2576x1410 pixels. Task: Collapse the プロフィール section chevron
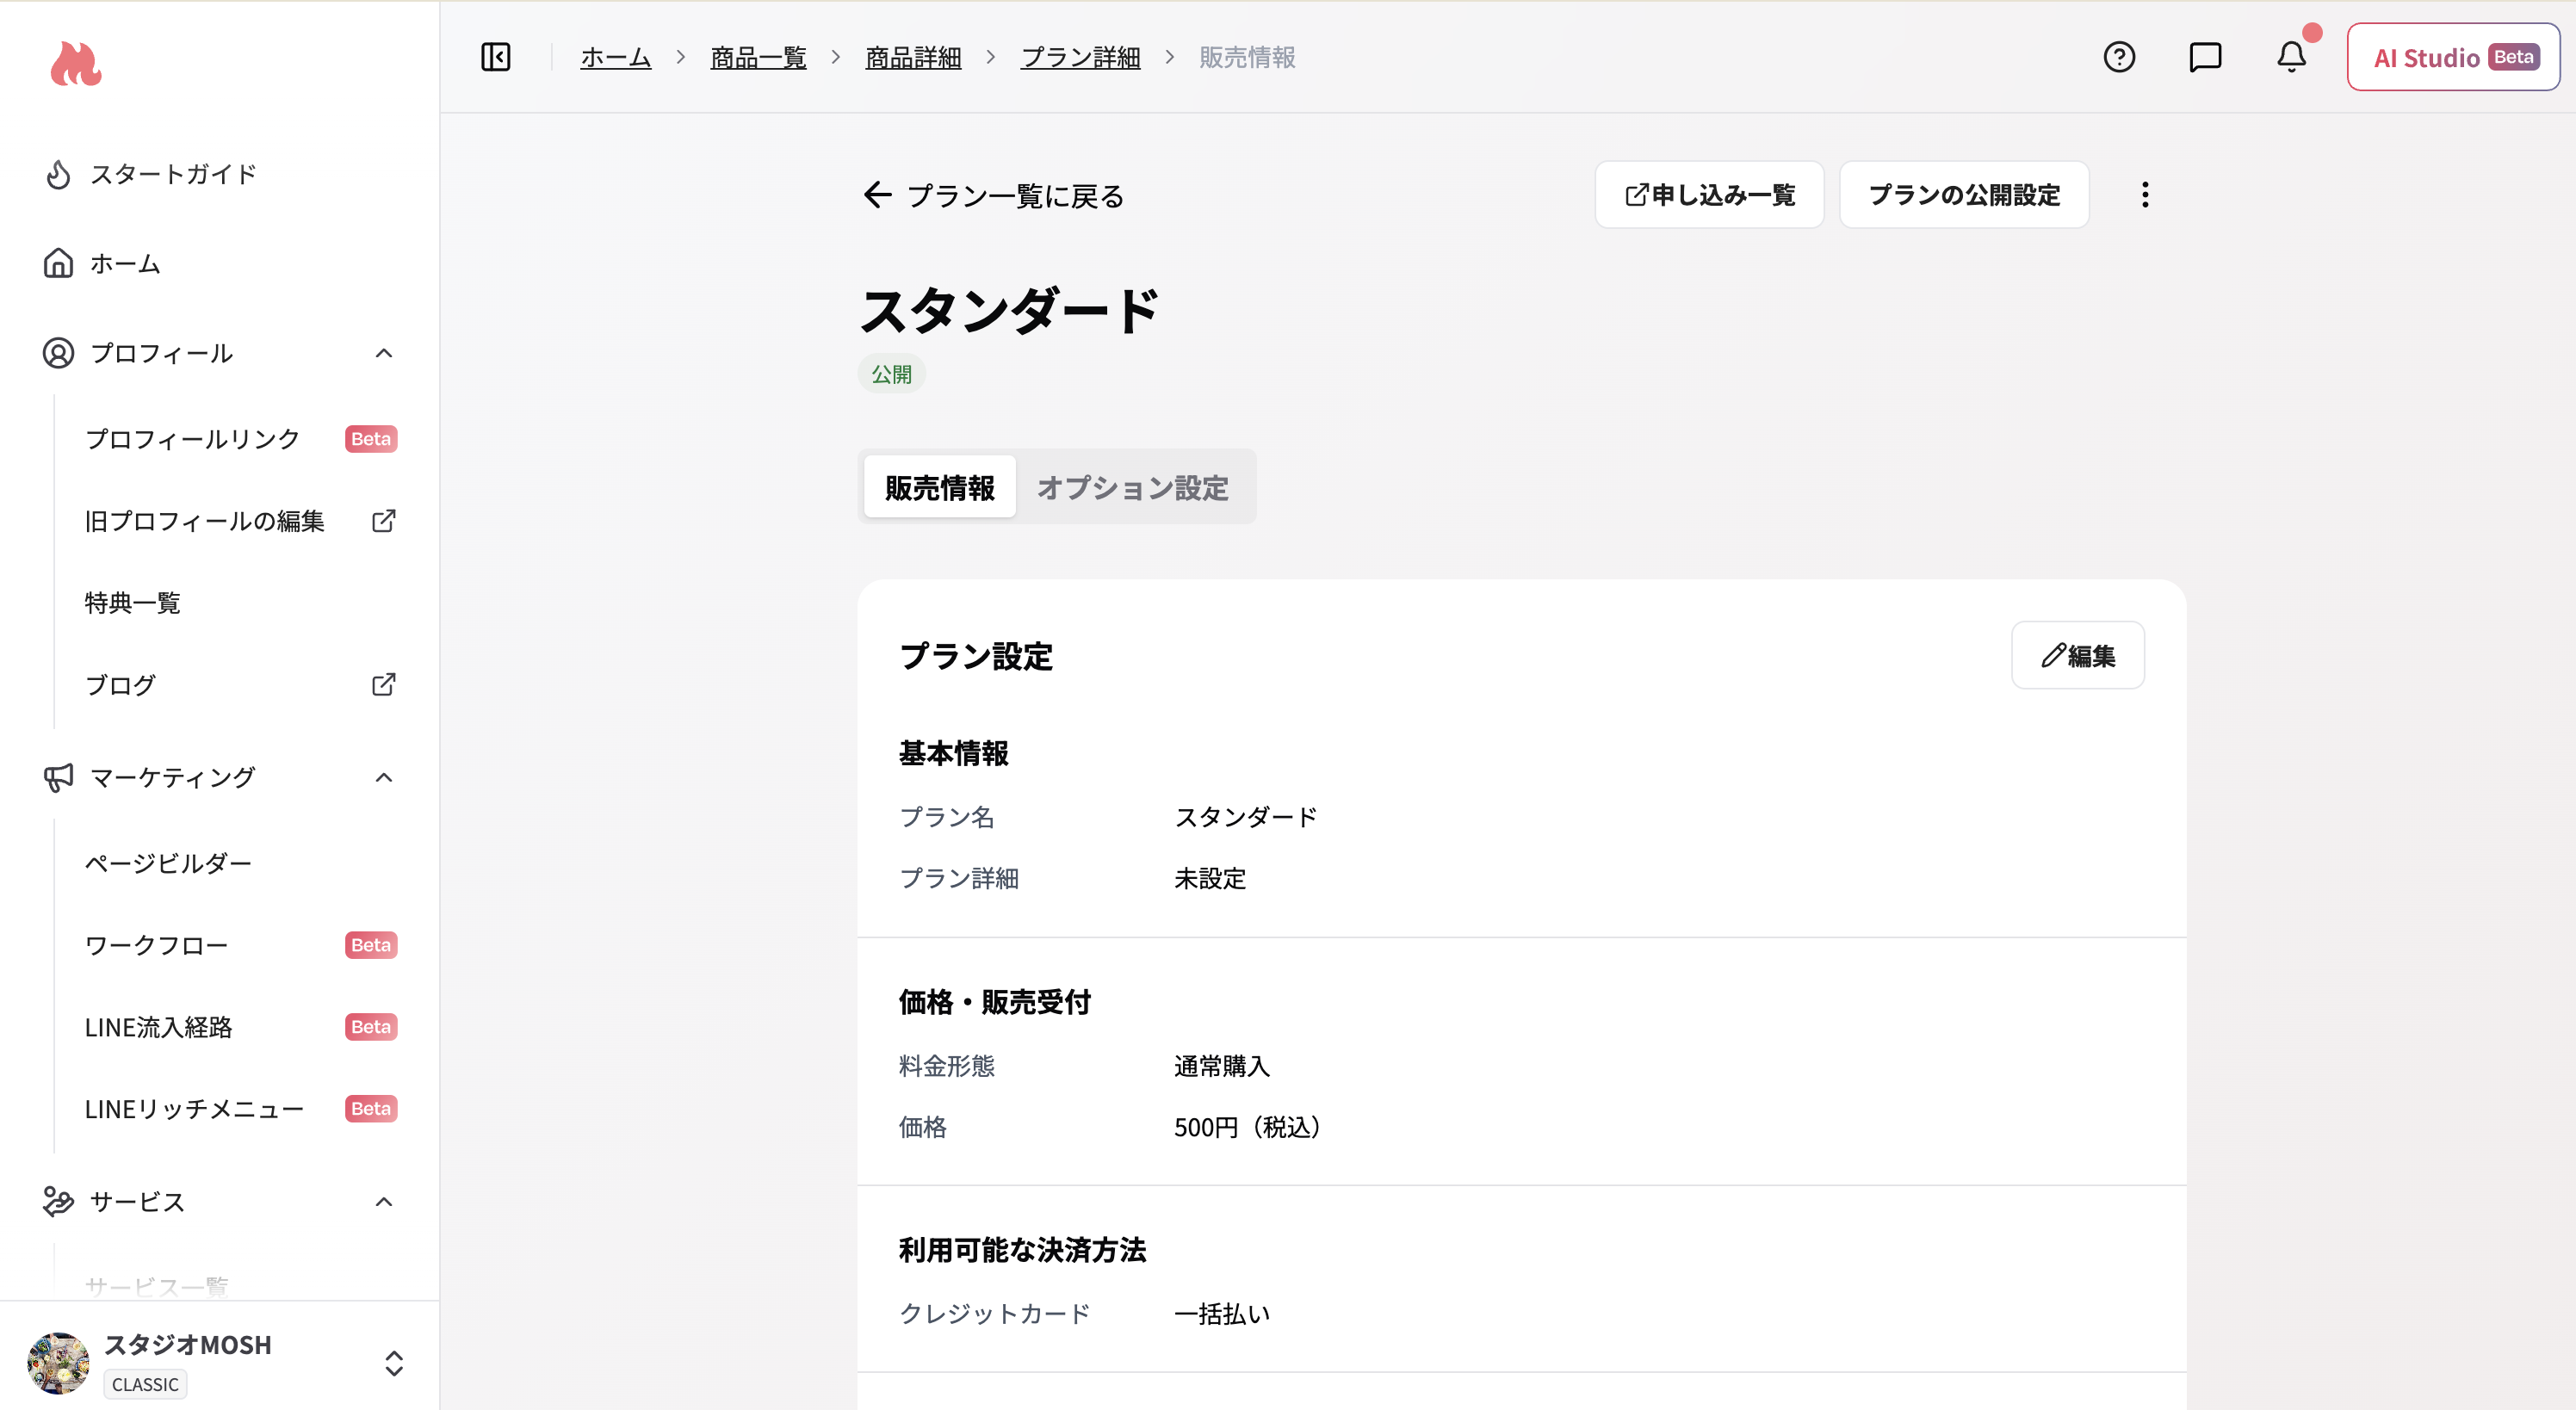[384, 353]
